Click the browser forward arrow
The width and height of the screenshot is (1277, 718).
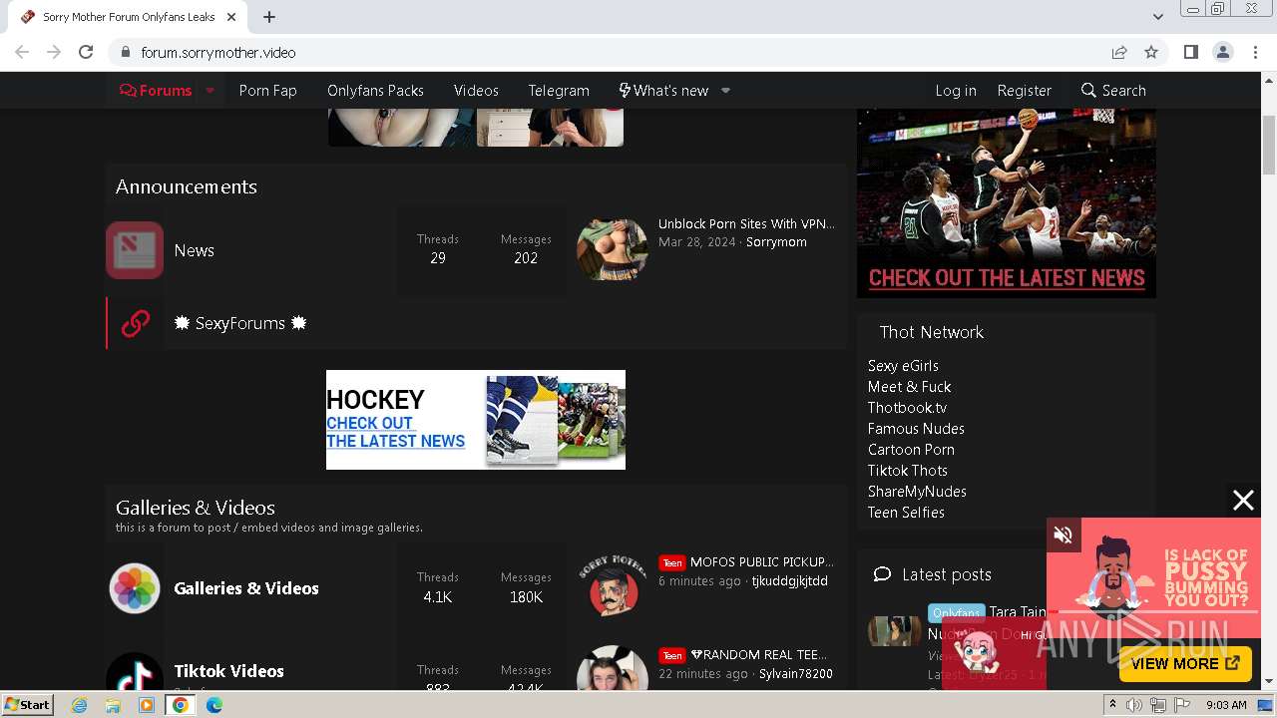click(x=54, y=52)
